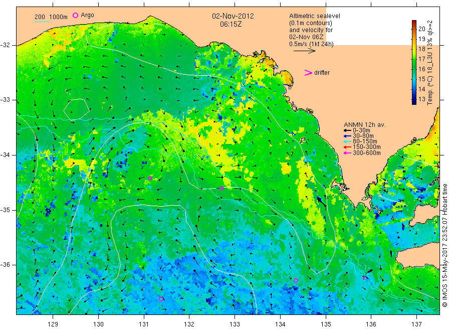451x331 pixels.
Task: Click the '200 1000m' depth legend text
Action: [x=51, y=17]
